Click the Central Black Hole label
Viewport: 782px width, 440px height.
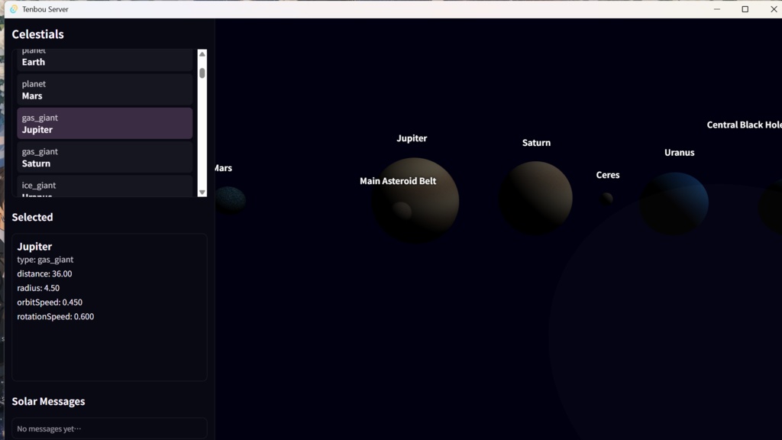pyautogui.click(x=743, y=124)
